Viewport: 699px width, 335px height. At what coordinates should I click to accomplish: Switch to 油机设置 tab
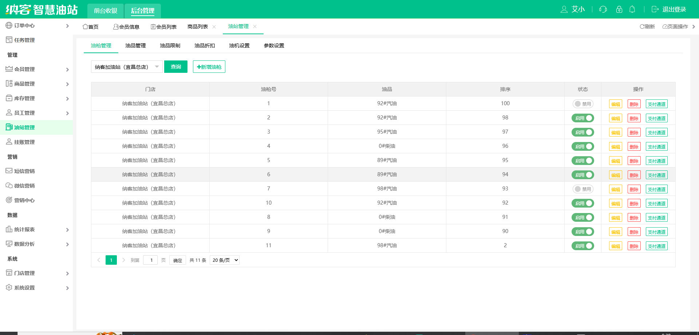239,46
